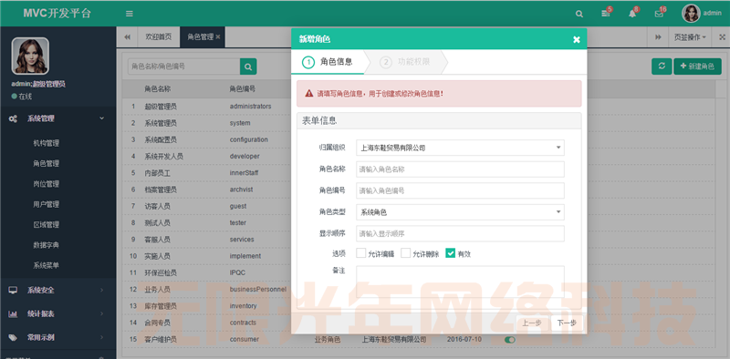Image resolution: width=730 pixels, height=359 pixels.
Task: Open 用户管理 in the sidebar
Action: (47, 205)
